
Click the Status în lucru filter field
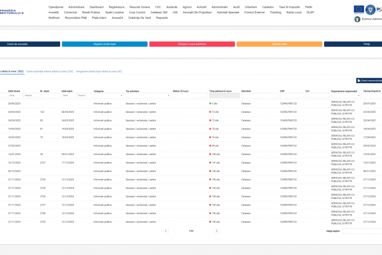point(190,96)
